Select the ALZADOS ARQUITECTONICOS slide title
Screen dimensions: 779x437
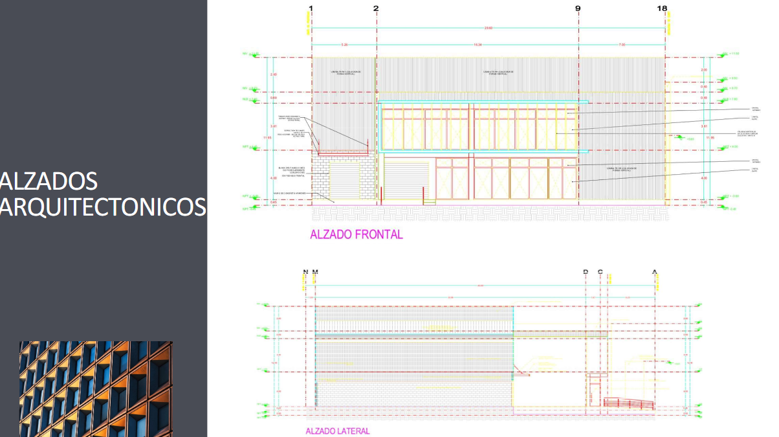pos(104,194)
